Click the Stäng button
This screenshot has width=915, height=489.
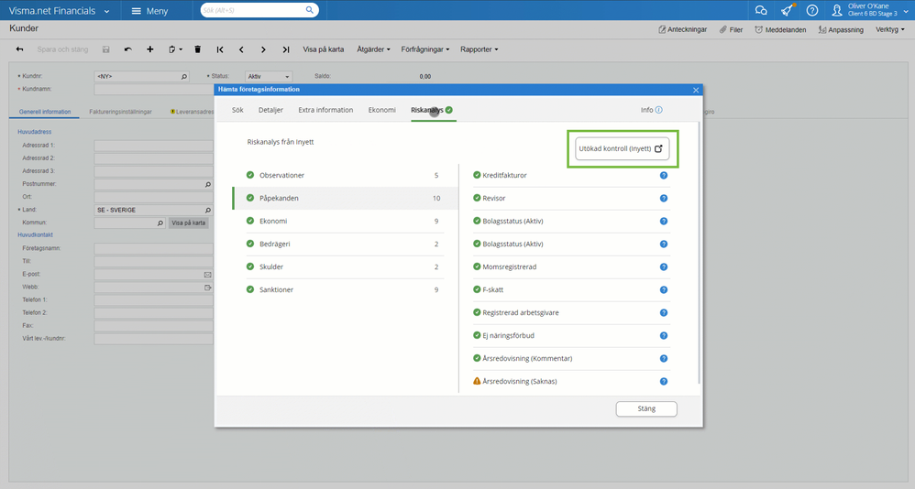pos(646,409)
